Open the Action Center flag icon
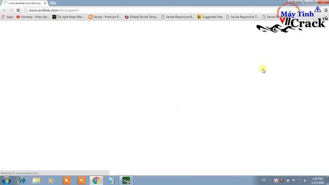 click(294, 180)
